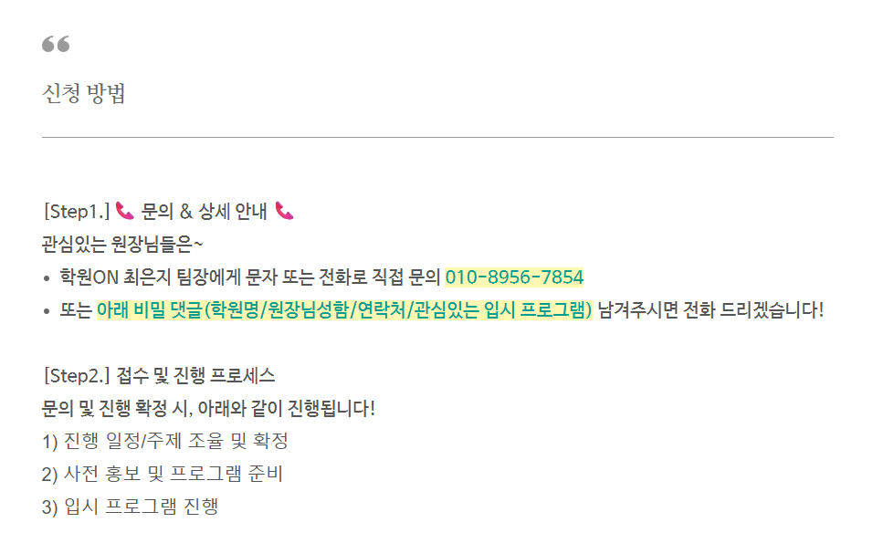Image resolution: width=873 pixels, height=554 pixels.
Task: Click the horizontal divider under 신청 방법
Action: [x=437, y=138]
